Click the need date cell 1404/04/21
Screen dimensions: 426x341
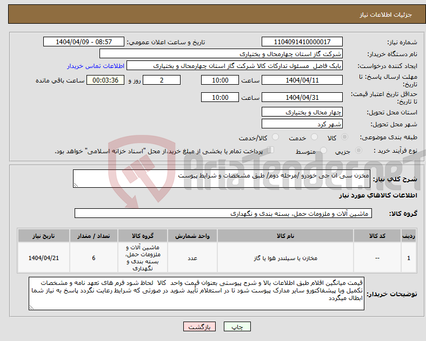pyautogui.click(x=44, y=258)
